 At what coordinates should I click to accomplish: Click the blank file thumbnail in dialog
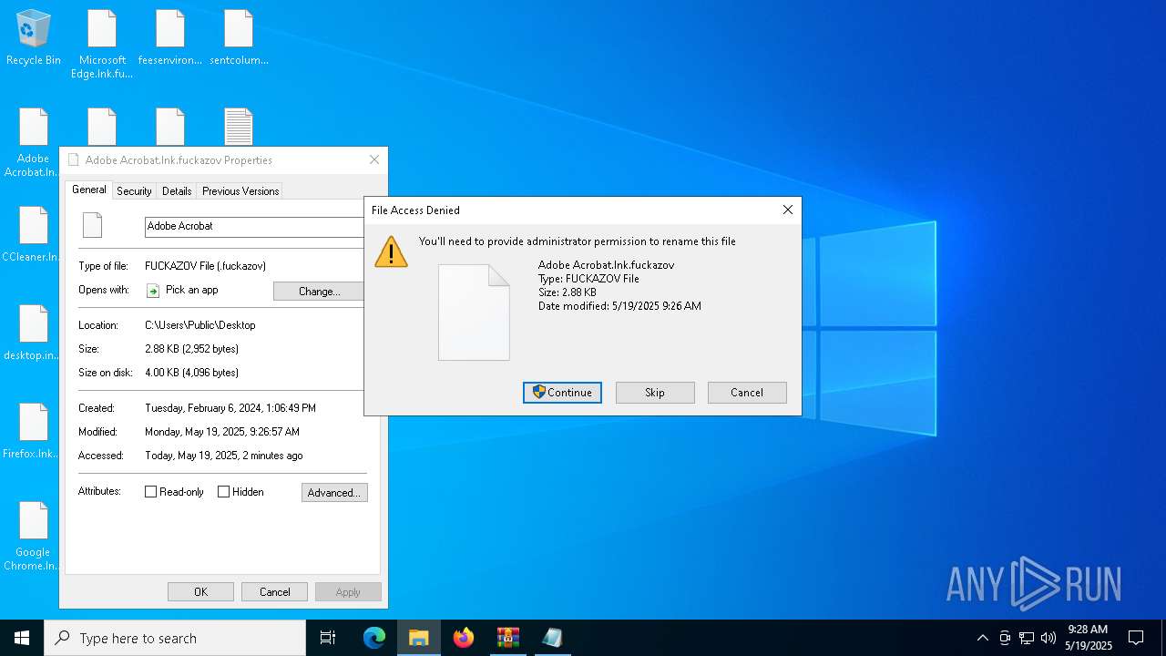(x=474, y=313)
